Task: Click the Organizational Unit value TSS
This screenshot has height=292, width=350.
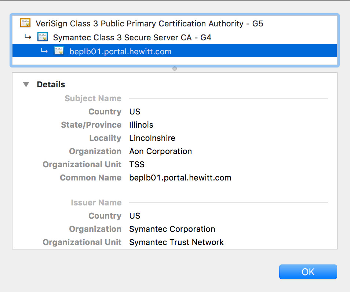Action: point(137,165)
